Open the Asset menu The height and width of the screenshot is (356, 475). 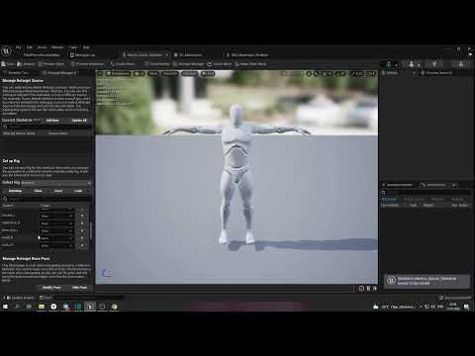[43, 47]
